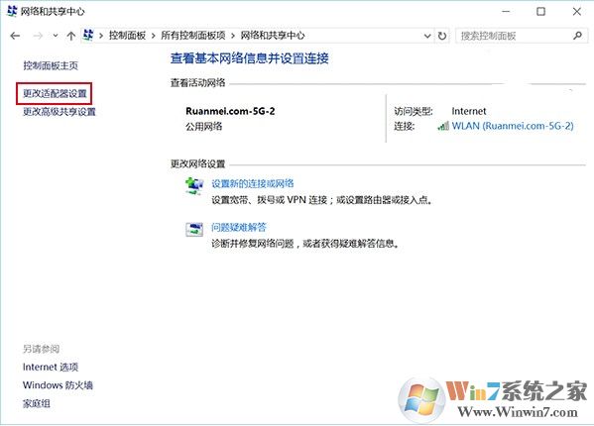Select network name Ruanmei.com-5G-2 text
The height and width of the screenshot is (426, 594).
(x=230, y=111)
